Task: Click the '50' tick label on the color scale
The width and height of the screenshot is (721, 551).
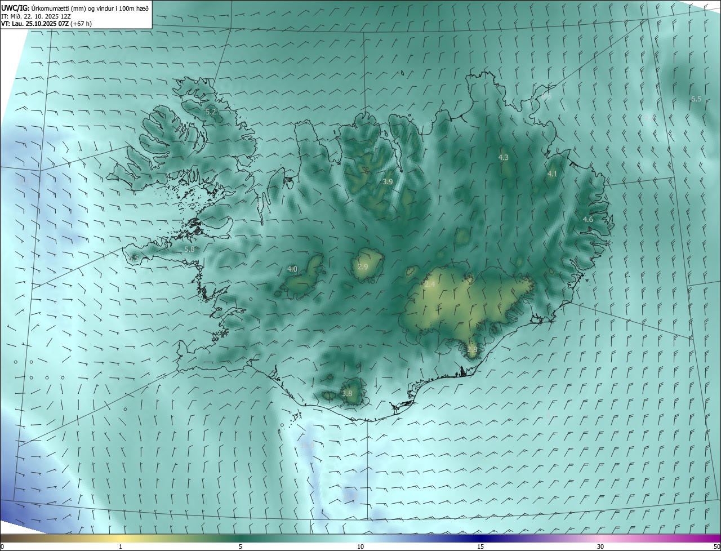Action: pos(716,547)
